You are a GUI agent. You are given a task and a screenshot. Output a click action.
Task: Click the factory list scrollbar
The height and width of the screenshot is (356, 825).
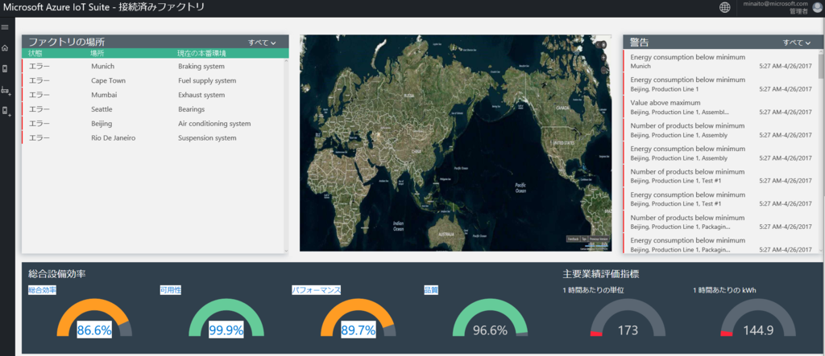click(286, 155)
